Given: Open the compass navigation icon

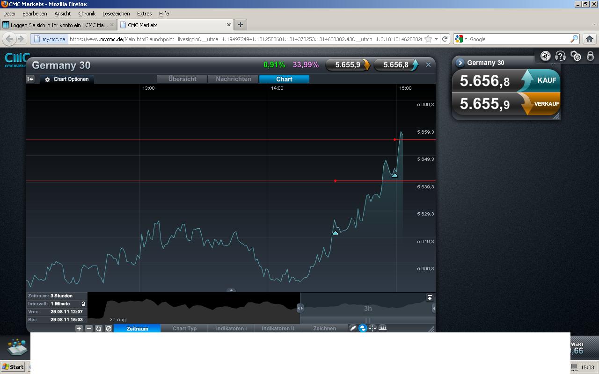Looking at the screenshot, I should pyautogui.click(x=545, y=57).
